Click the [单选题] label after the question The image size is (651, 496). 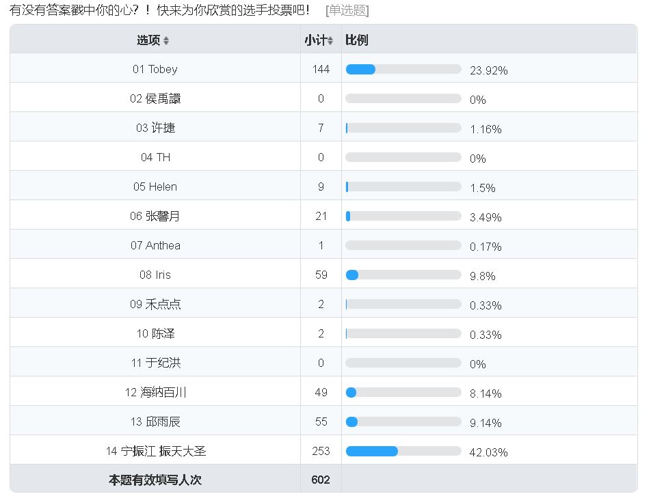[x=347, y=10]
